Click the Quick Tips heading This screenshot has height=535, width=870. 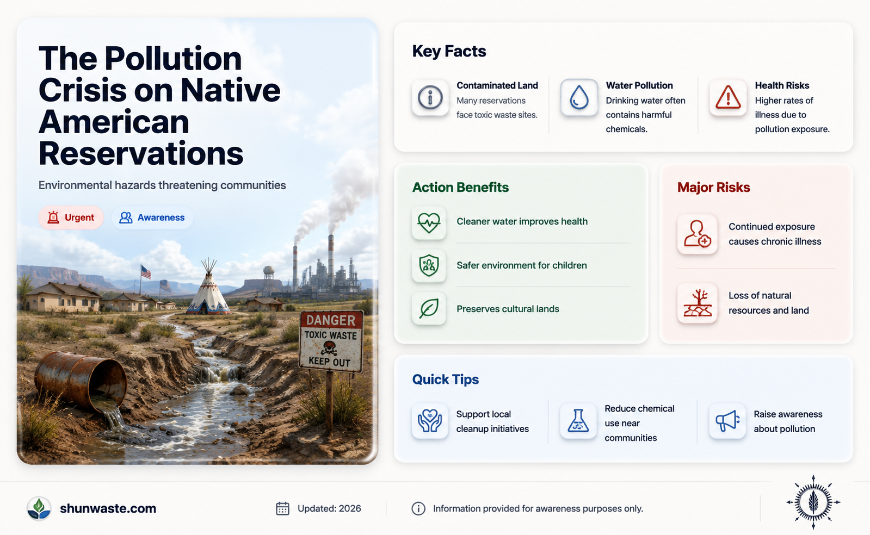pos(446,379)
